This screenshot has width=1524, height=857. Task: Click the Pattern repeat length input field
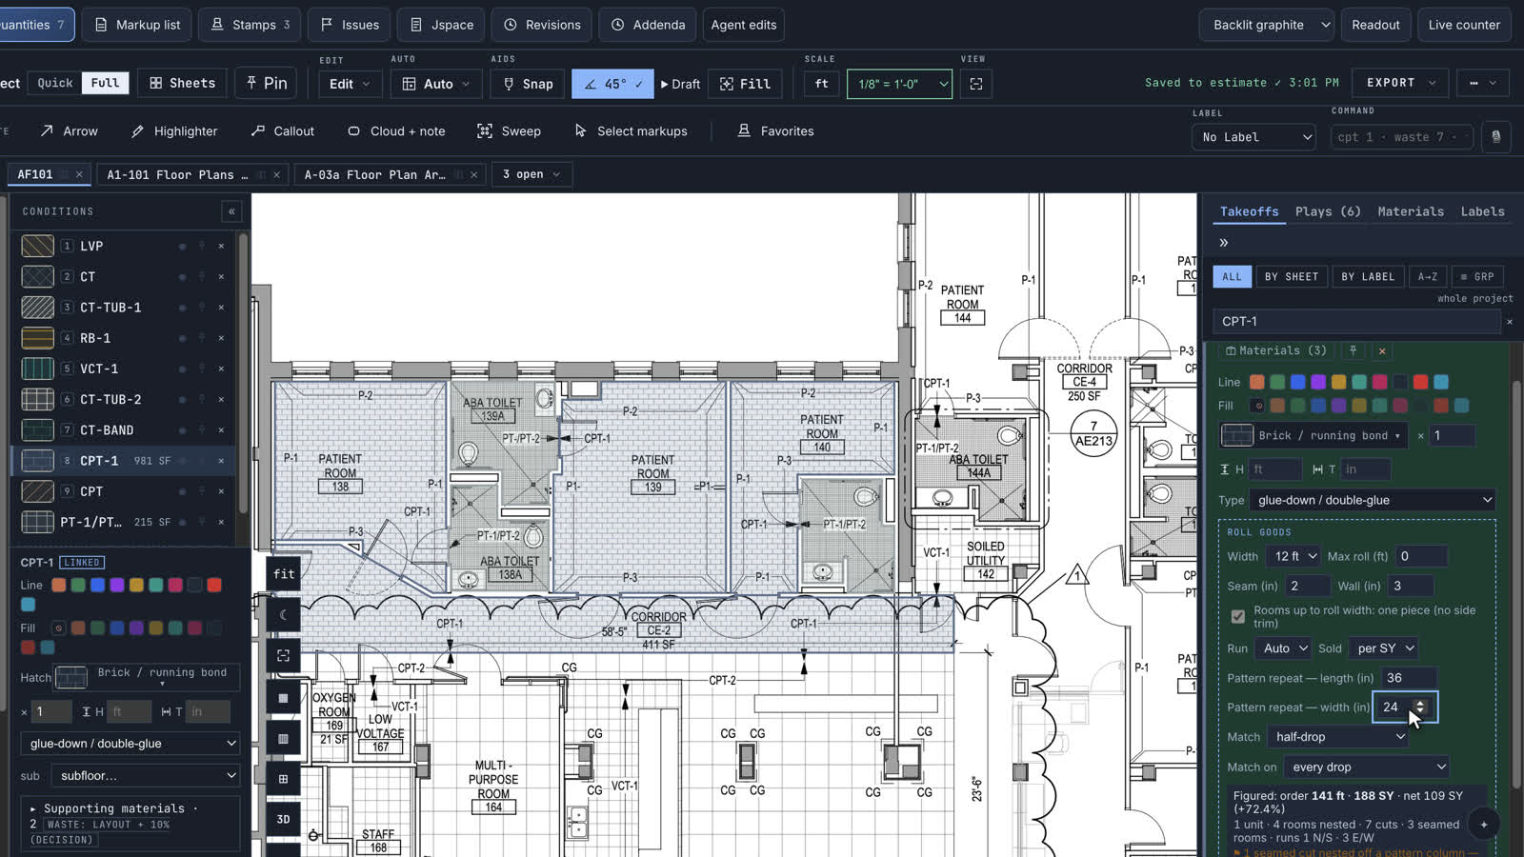1408,678
